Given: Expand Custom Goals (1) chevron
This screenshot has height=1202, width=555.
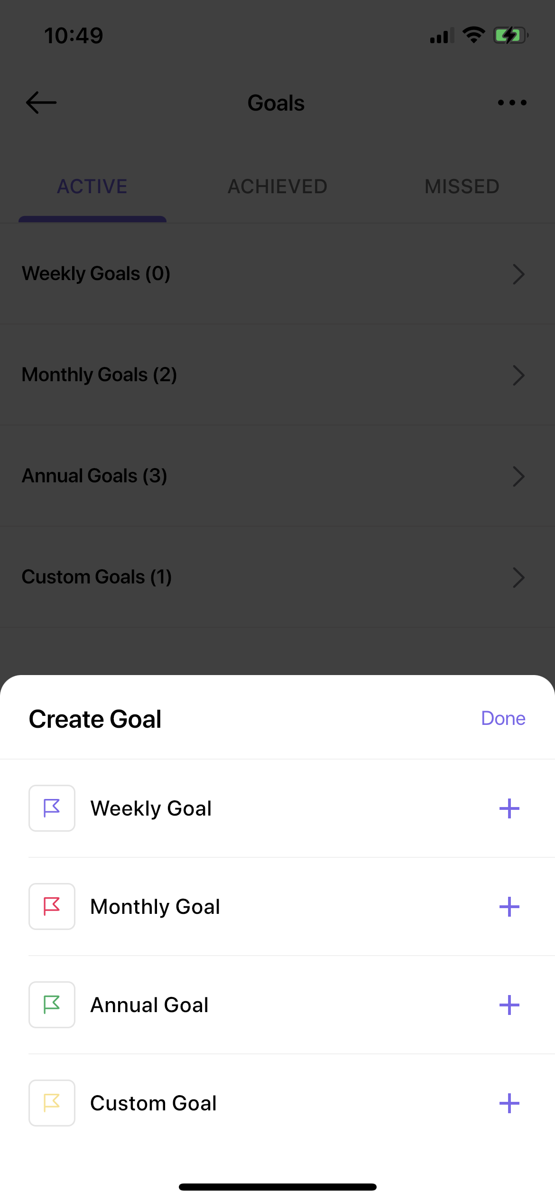Looking at the screenshot, I should (x=519, y=577).
